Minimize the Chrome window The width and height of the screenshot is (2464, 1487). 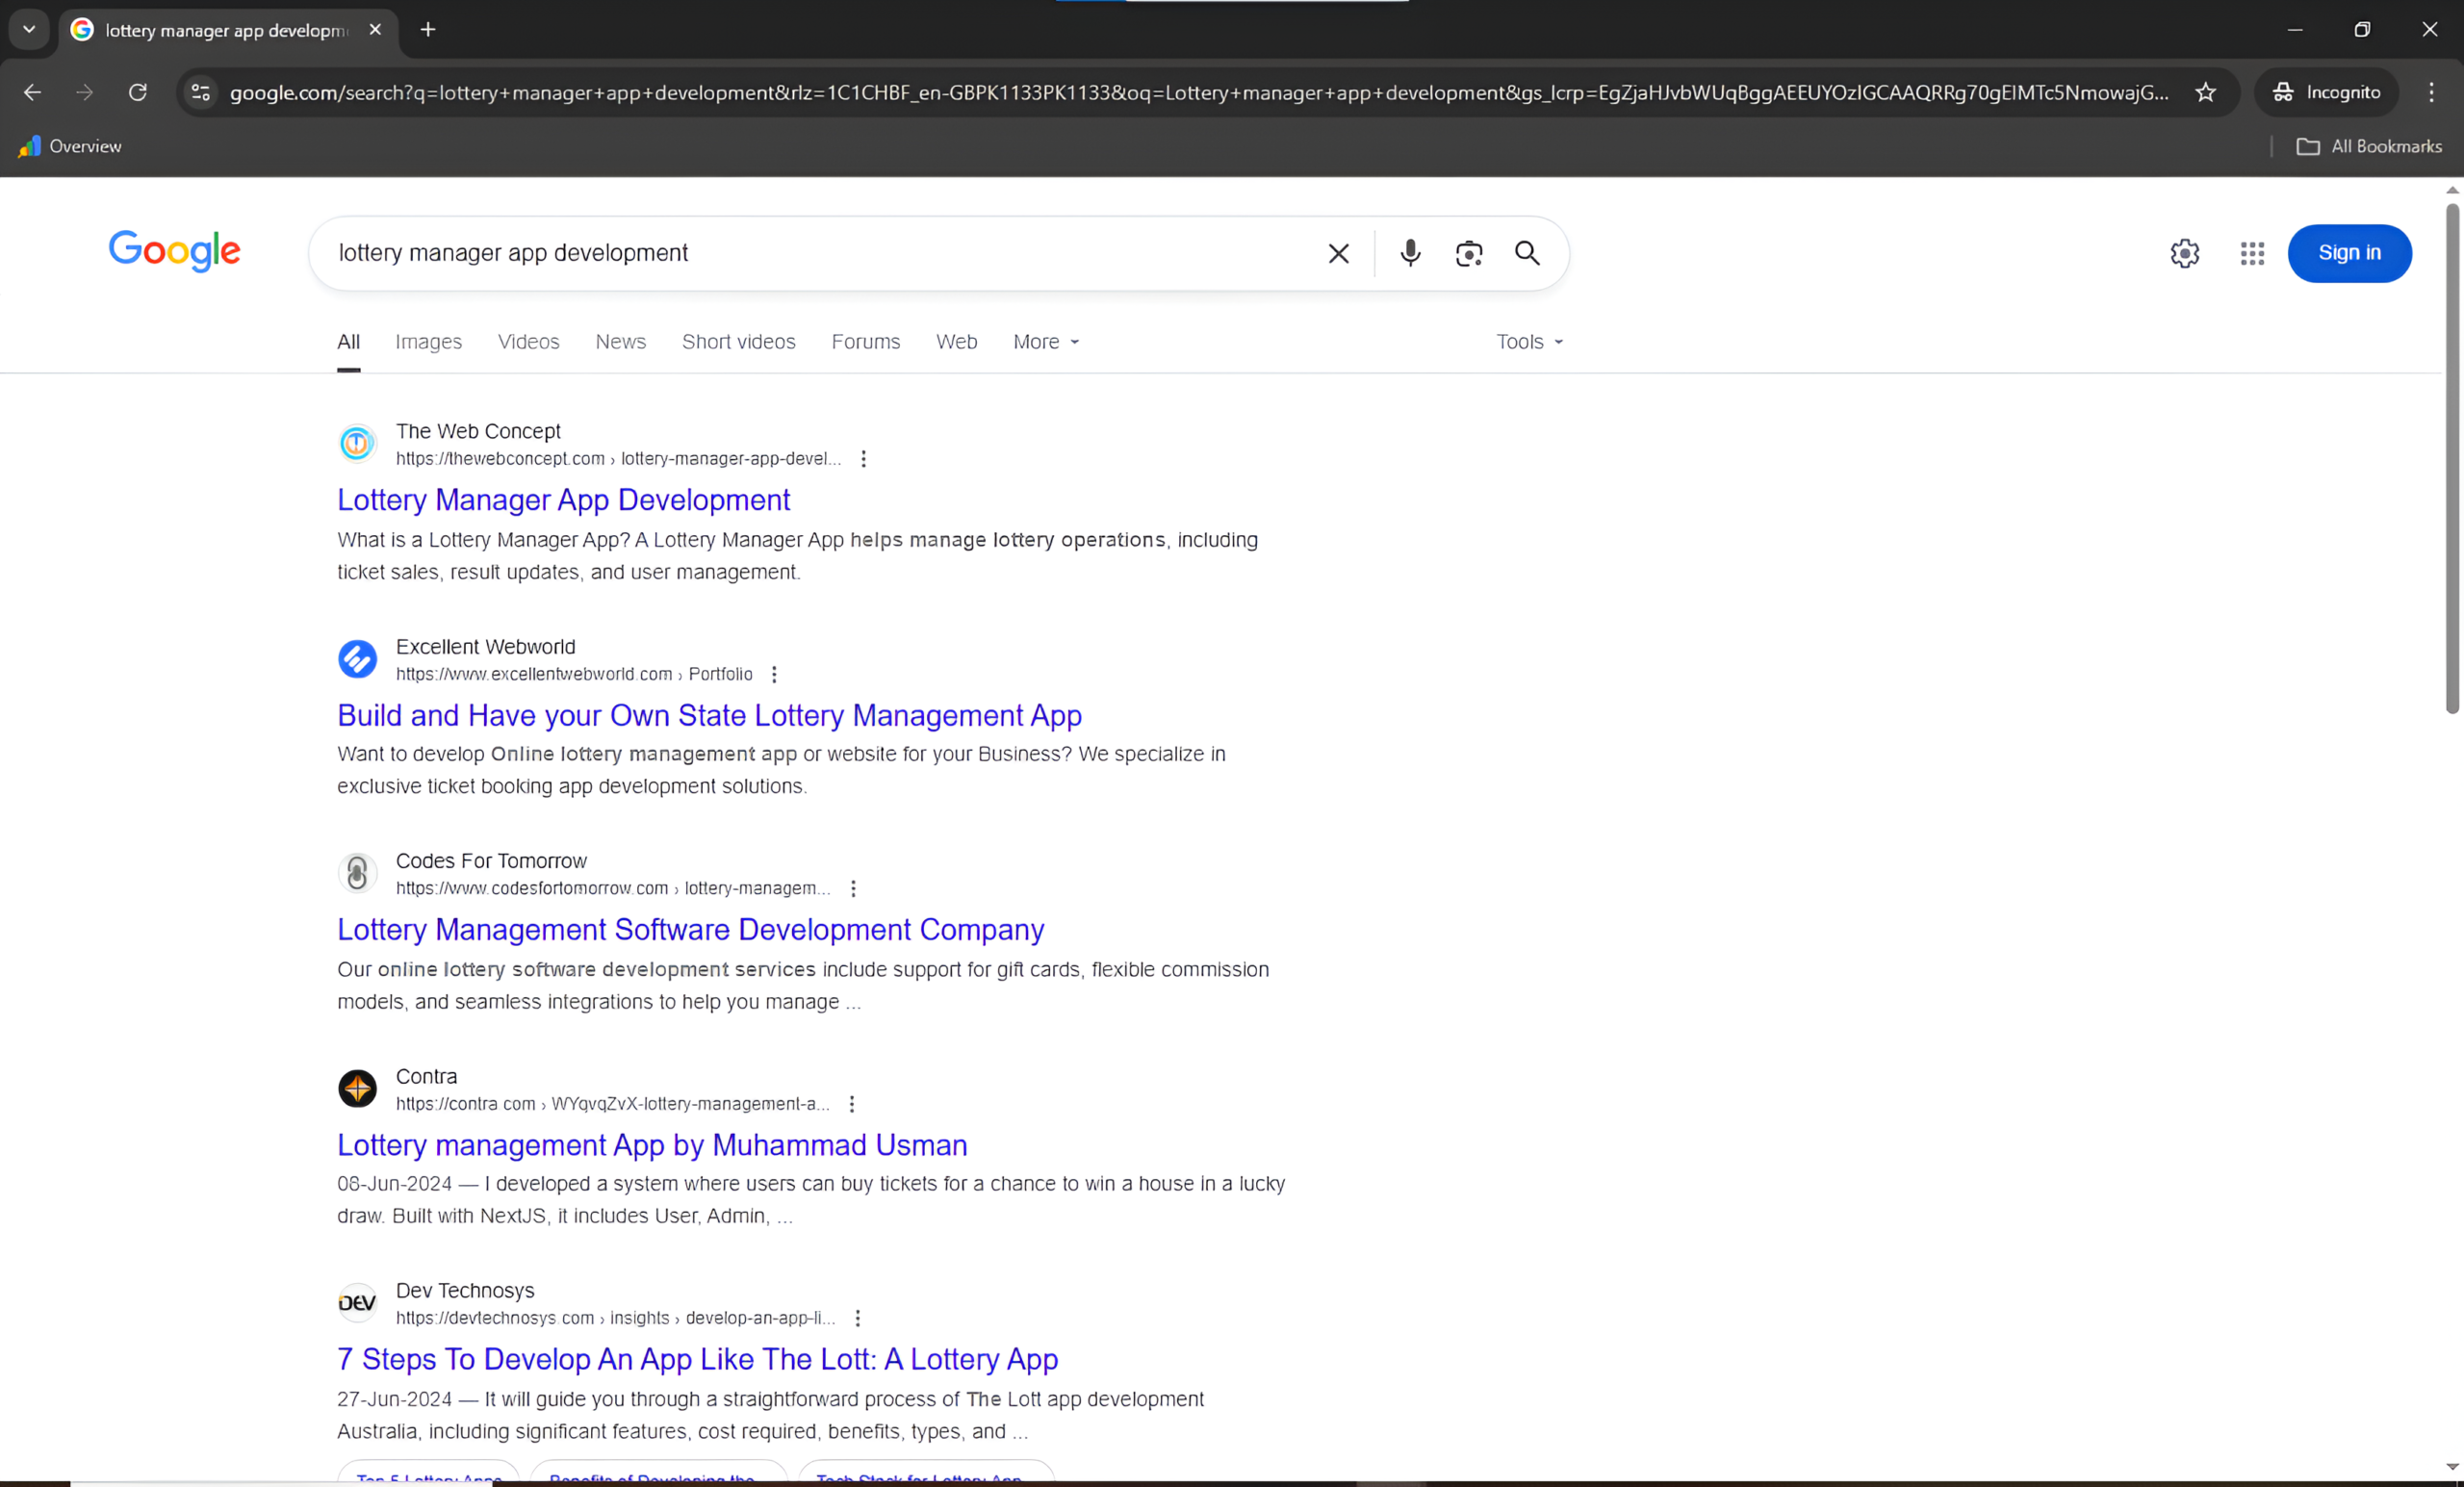pos(2295,30)
